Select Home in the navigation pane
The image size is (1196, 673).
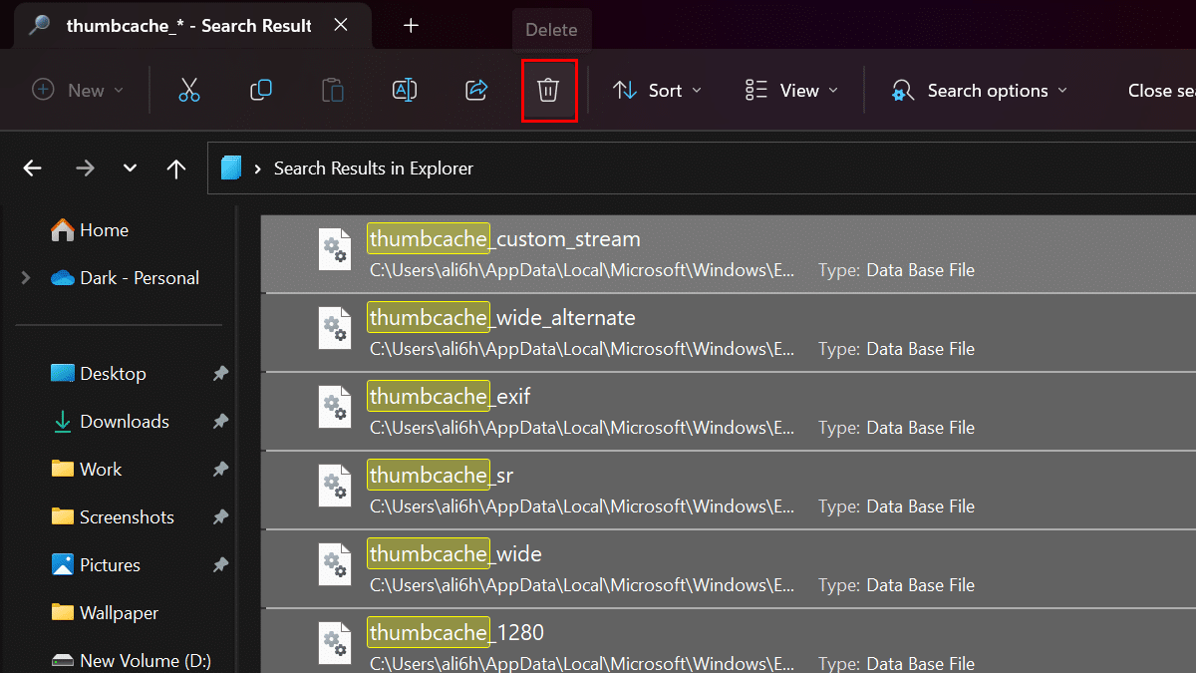[104, 230]
